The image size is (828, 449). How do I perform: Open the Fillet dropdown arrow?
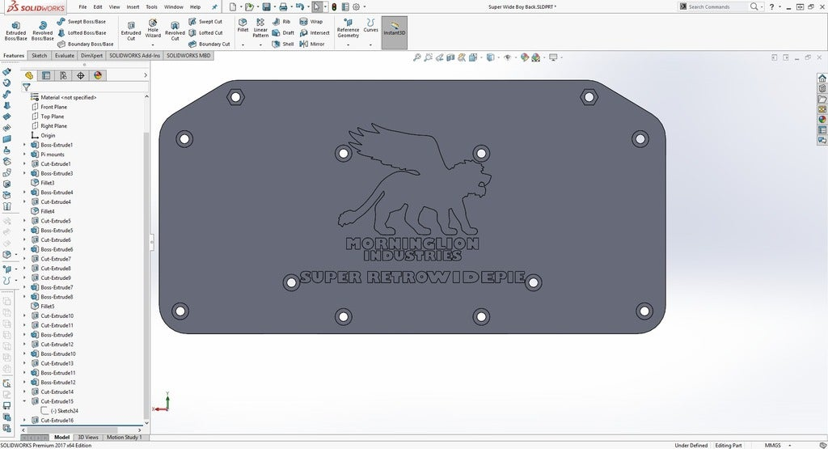[243, 45]
